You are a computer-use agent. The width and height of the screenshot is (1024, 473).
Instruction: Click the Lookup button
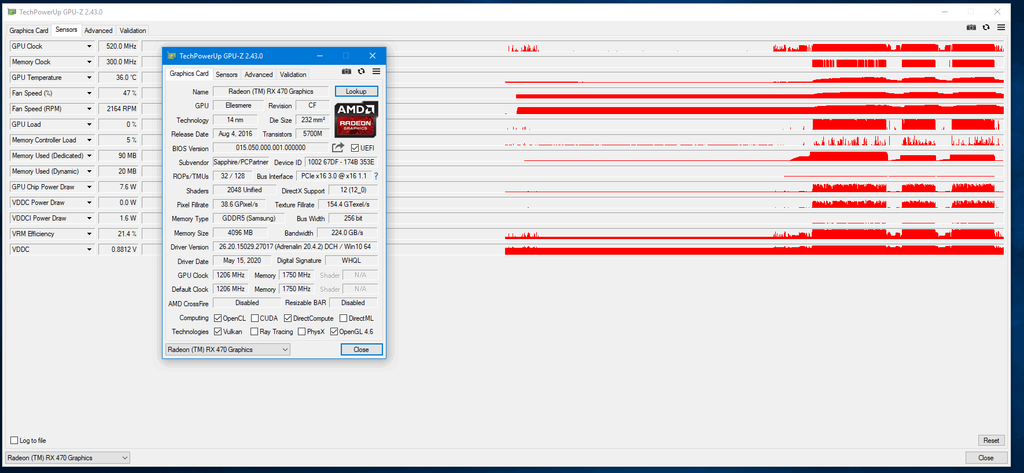356,91
